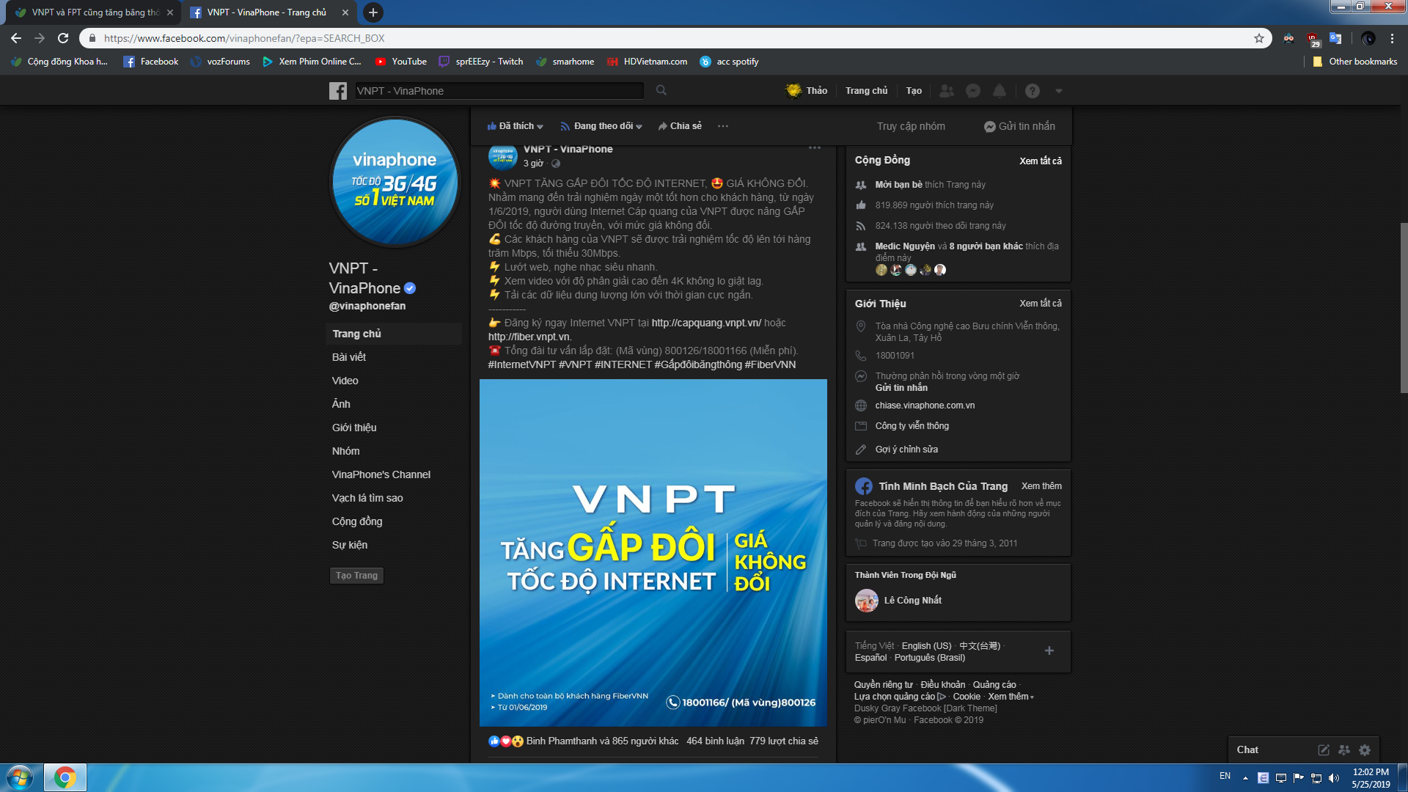Open Đang theo dõi follow dropdown

coord(601,126)
